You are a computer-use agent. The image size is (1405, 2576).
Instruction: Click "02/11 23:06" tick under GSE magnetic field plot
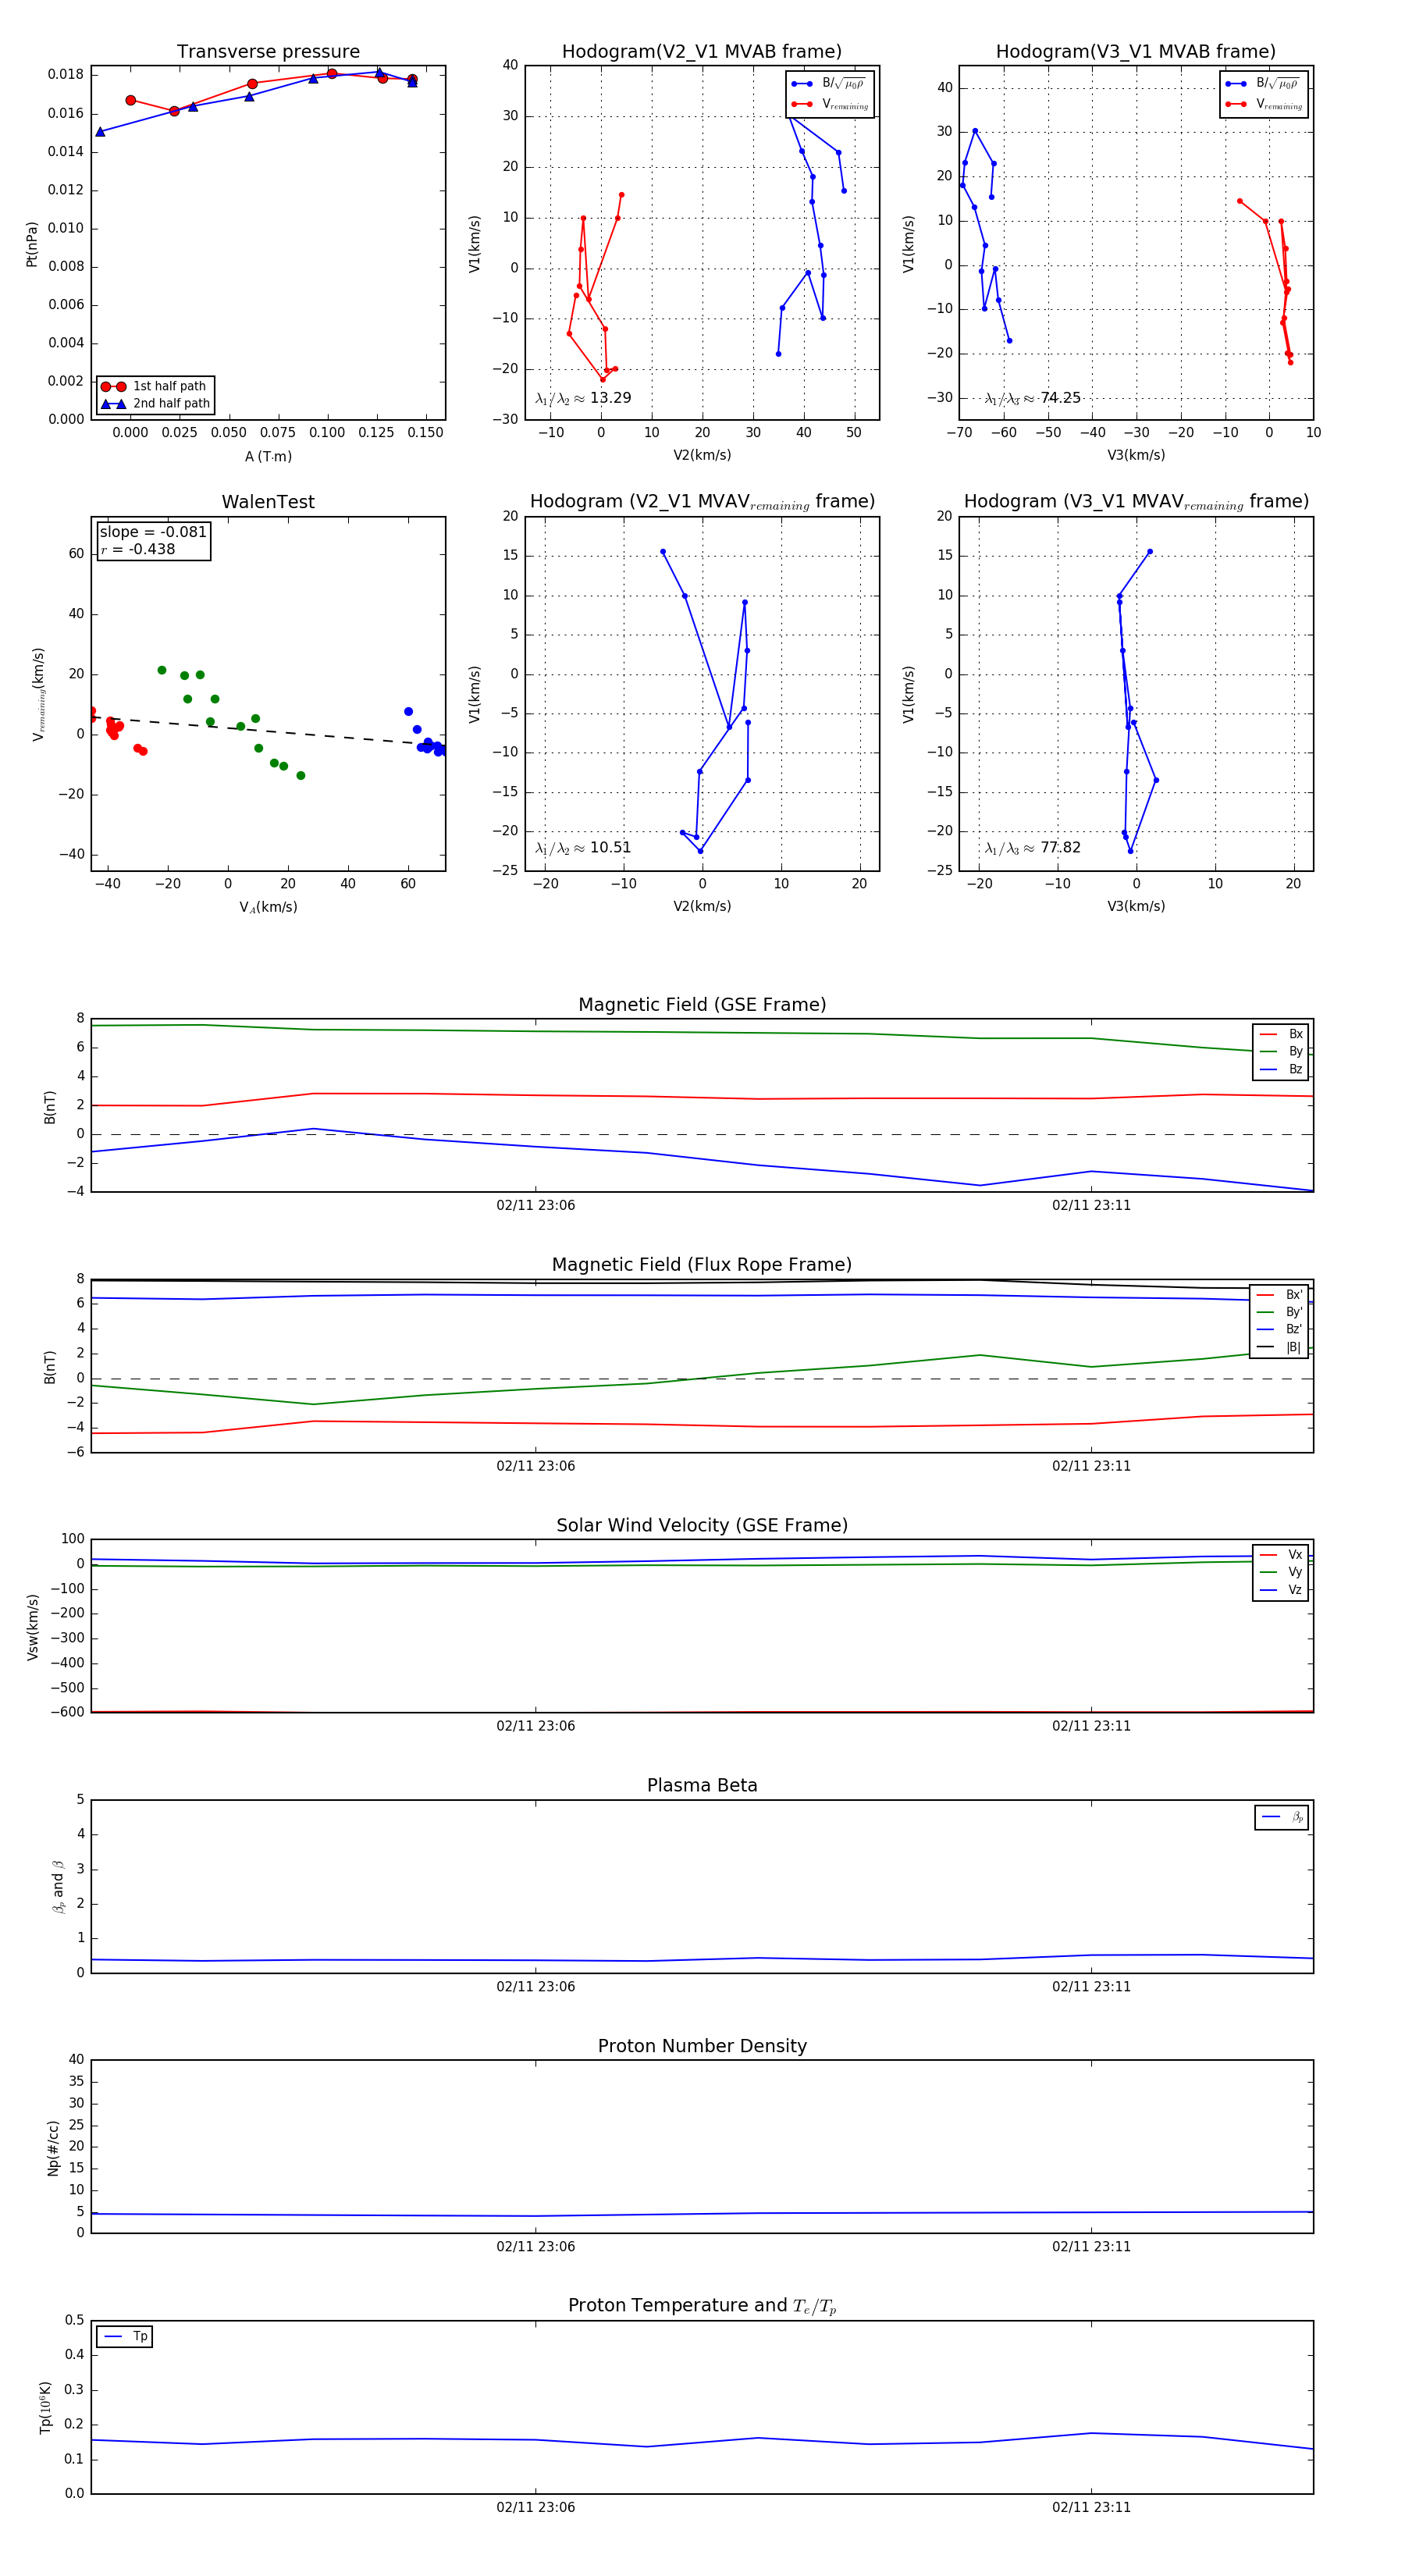(x=536, y=1206)
